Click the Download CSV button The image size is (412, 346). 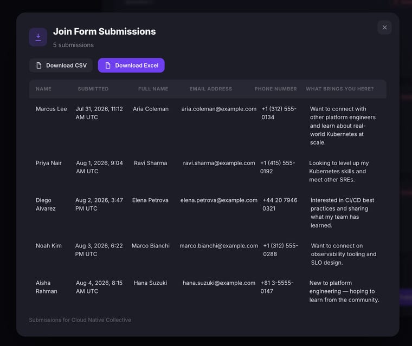tap(61, 66)
